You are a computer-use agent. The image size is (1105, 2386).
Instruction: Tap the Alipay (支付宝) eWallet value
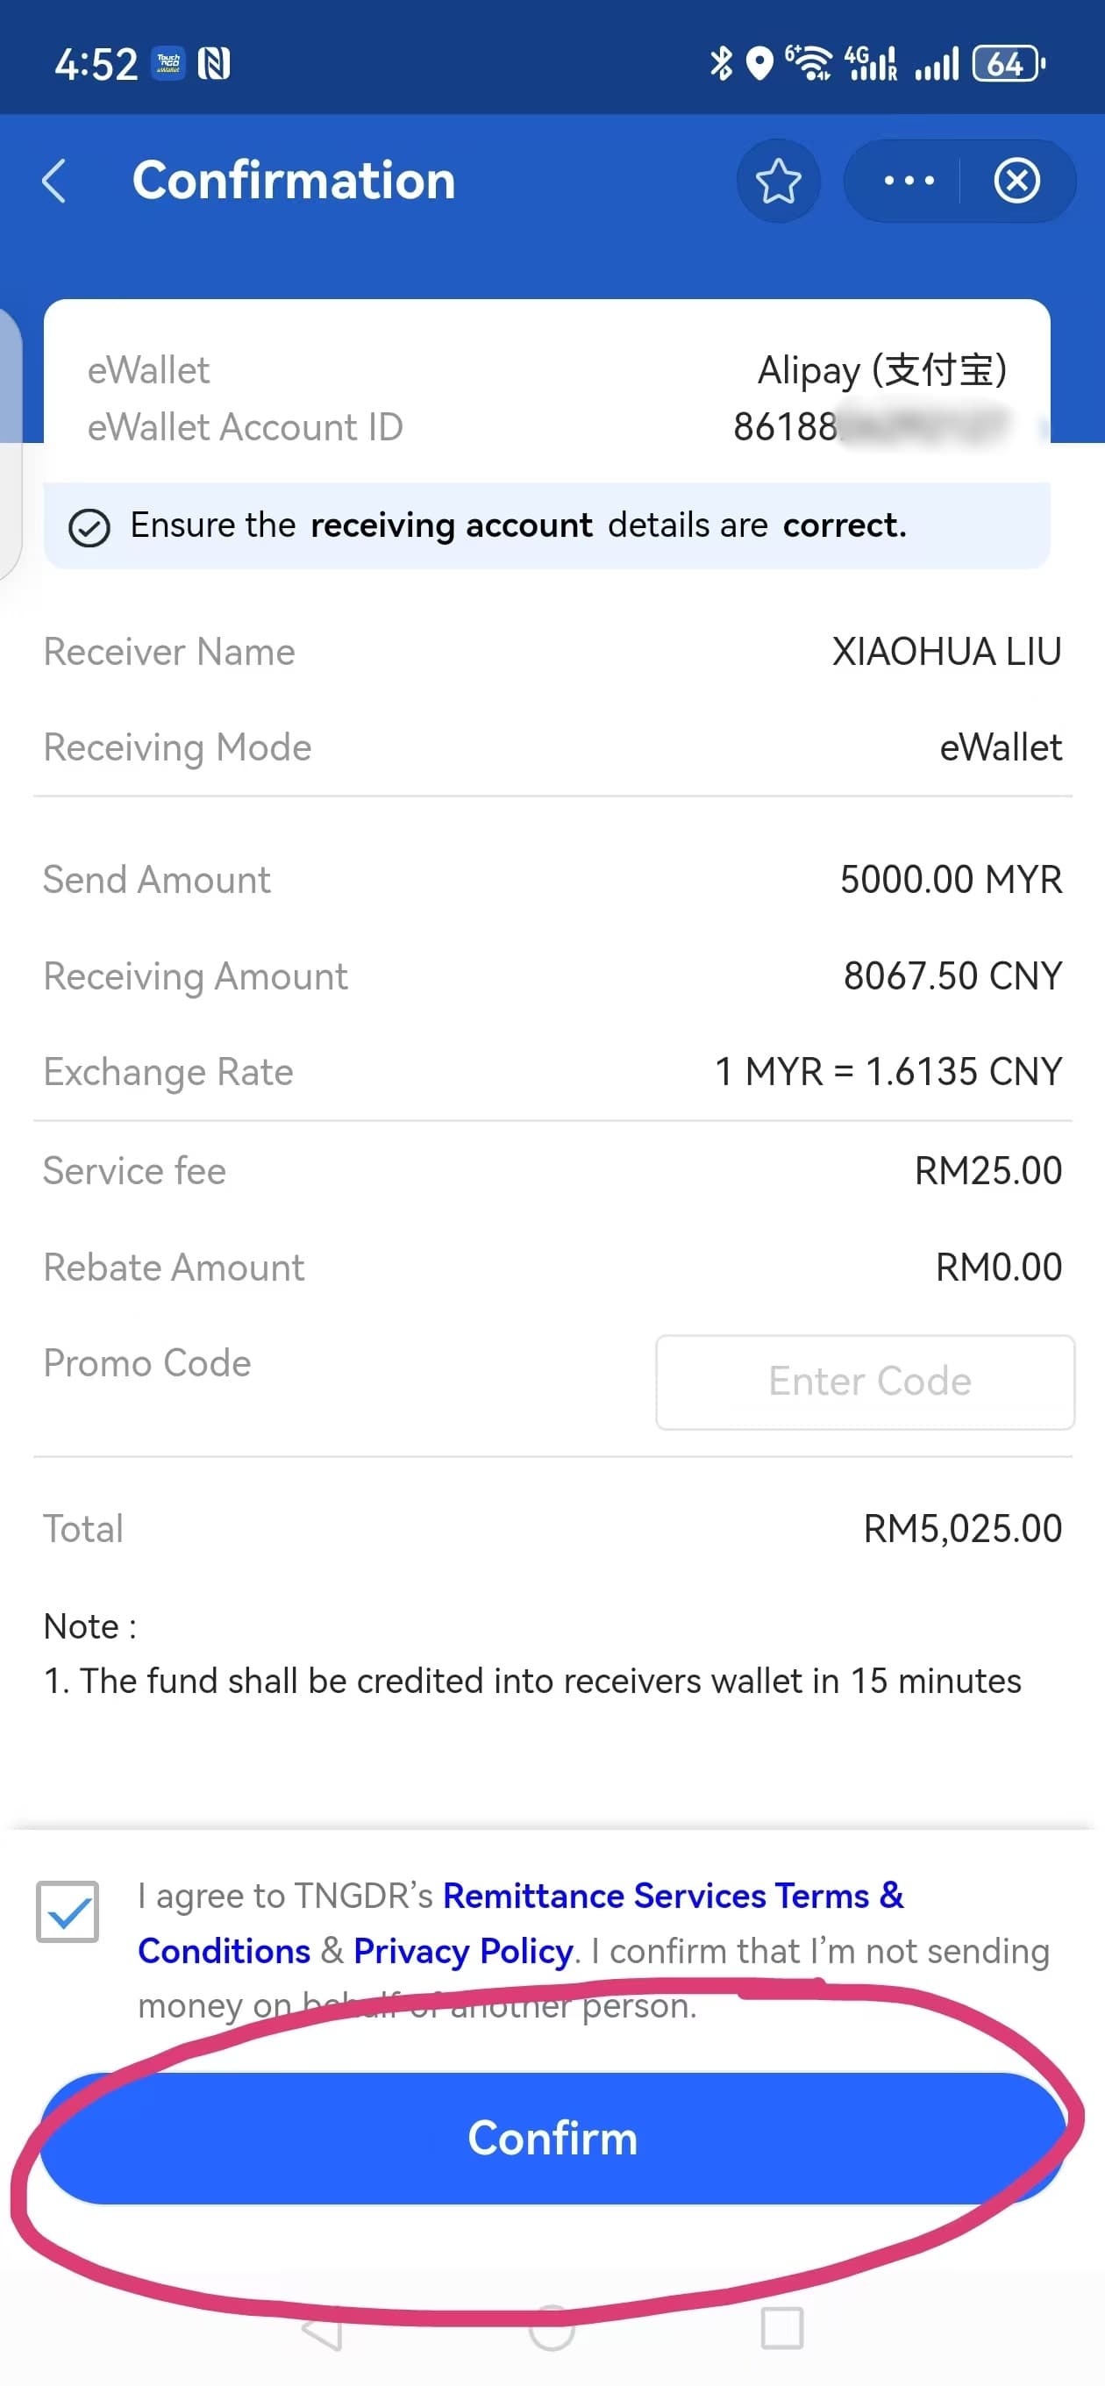881,369
